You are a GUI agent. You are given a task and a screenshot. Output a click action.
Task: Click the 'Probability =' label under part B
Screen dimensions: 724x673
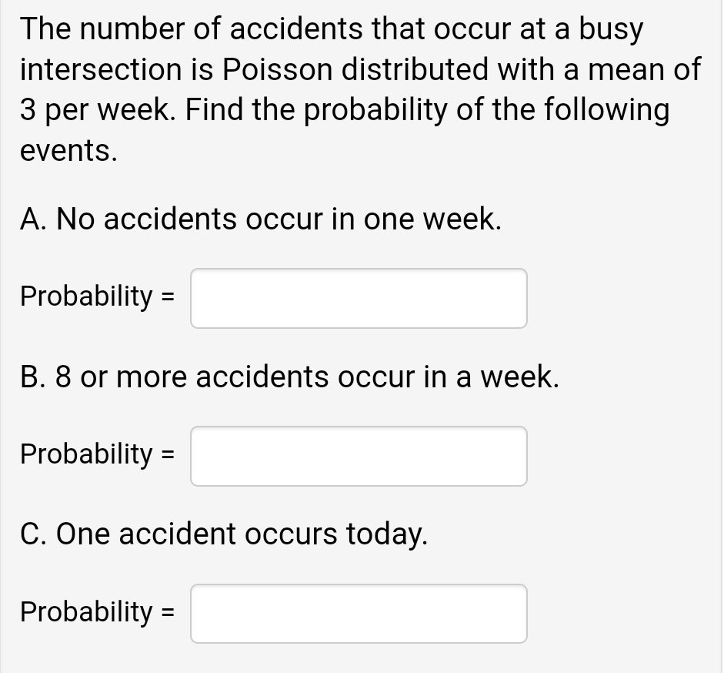tap(98, 454)
